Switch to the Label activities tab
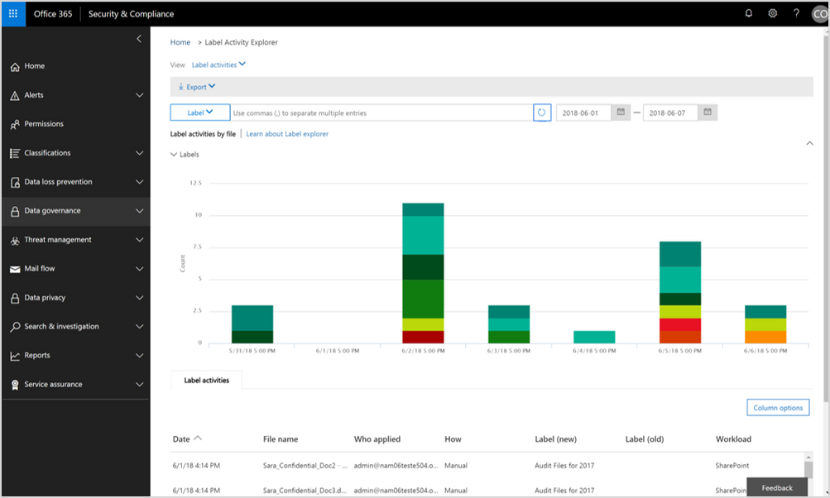Screen dimensions: 830x498 [x=206, y=380]
